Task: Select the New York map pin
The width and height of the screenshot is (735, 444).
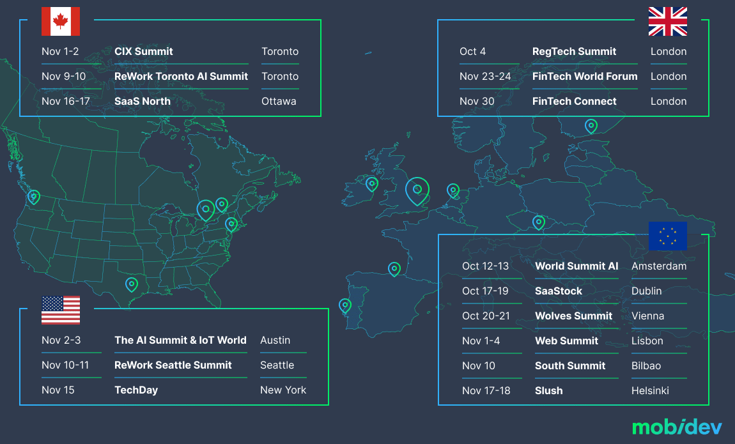Action: pyautogui.click(x=231, y=224)
